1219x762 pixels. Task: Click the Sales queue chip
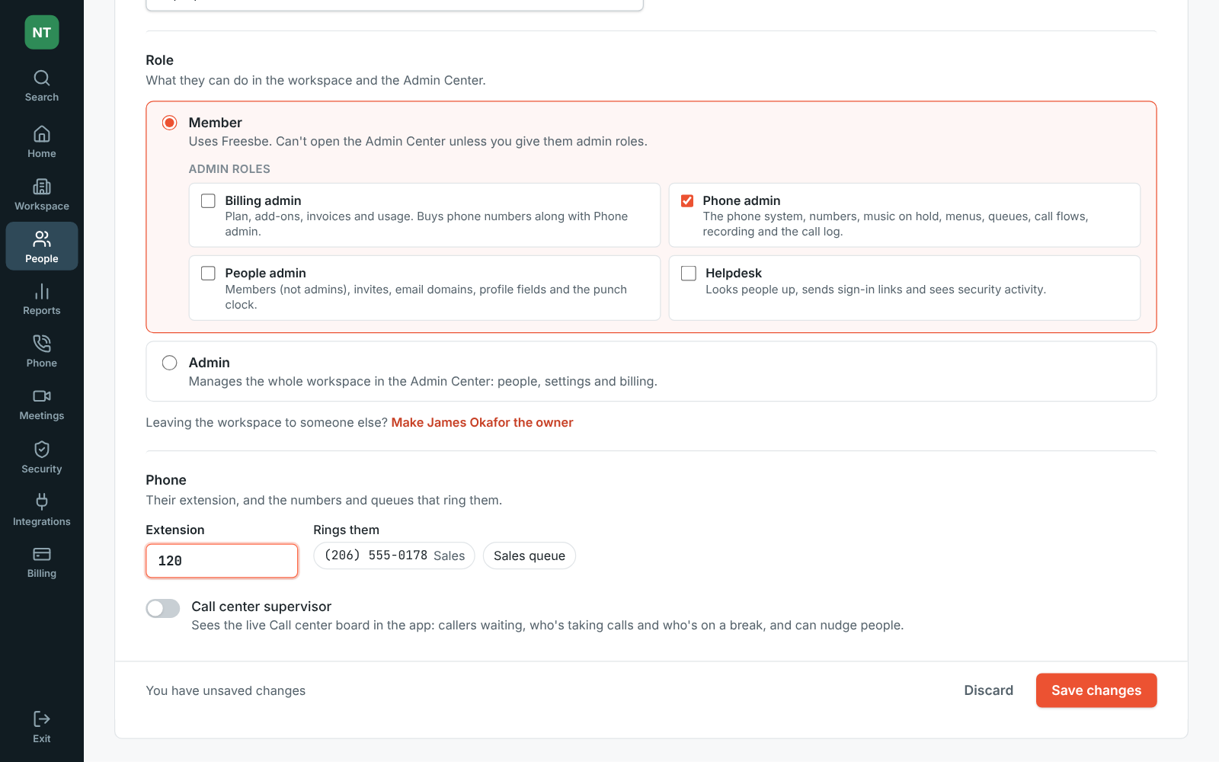click(x=530, y=555)
